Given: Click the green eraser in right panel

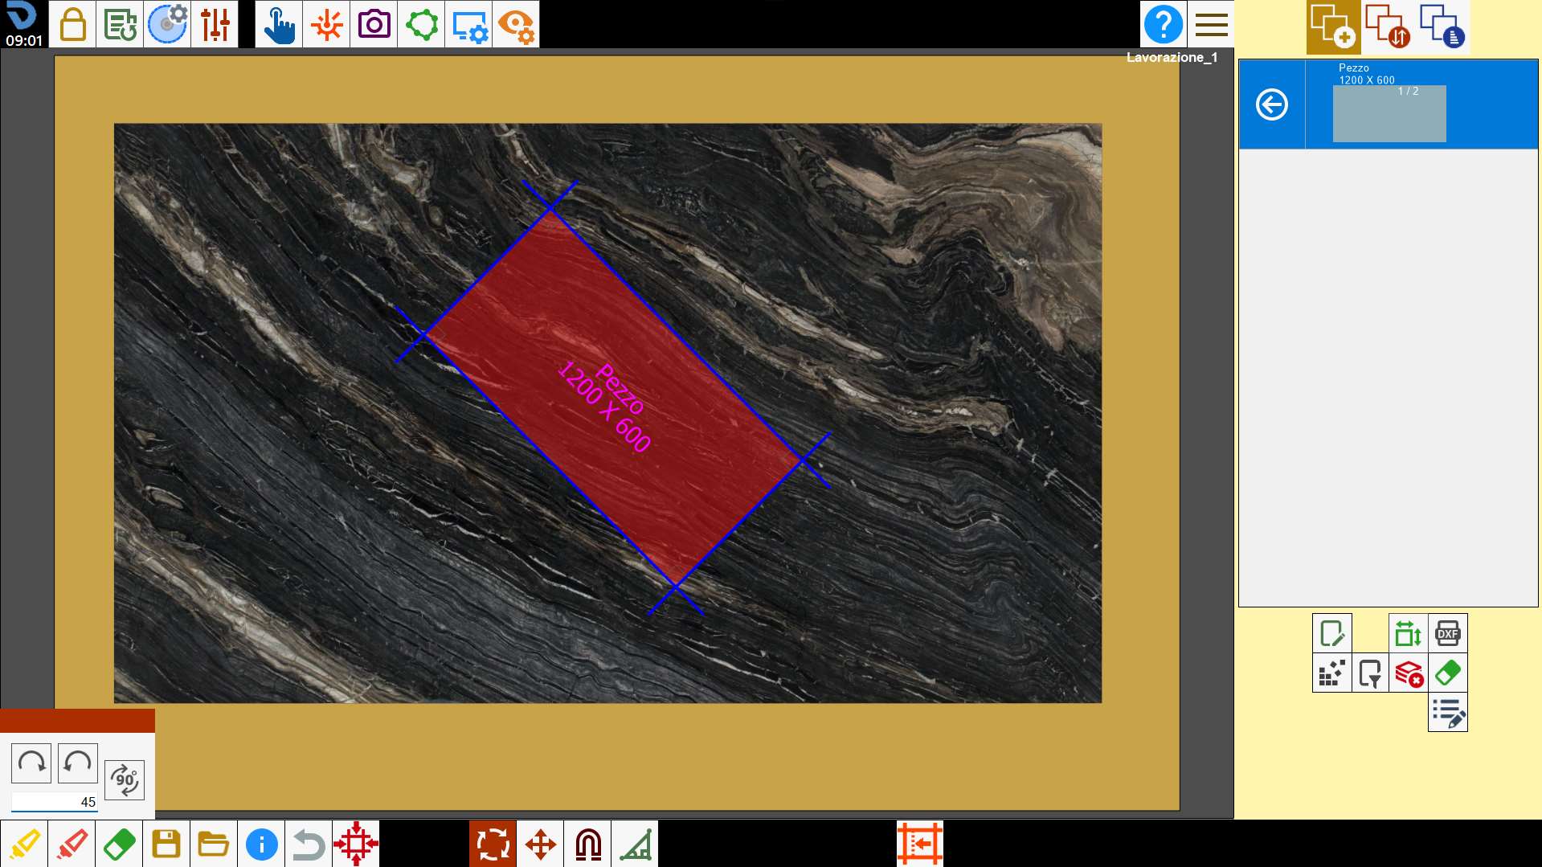Looking at the screenshot, I should (x=1448, y=673).
